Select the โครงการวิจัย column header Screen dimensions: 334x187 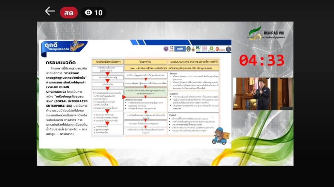145,61
